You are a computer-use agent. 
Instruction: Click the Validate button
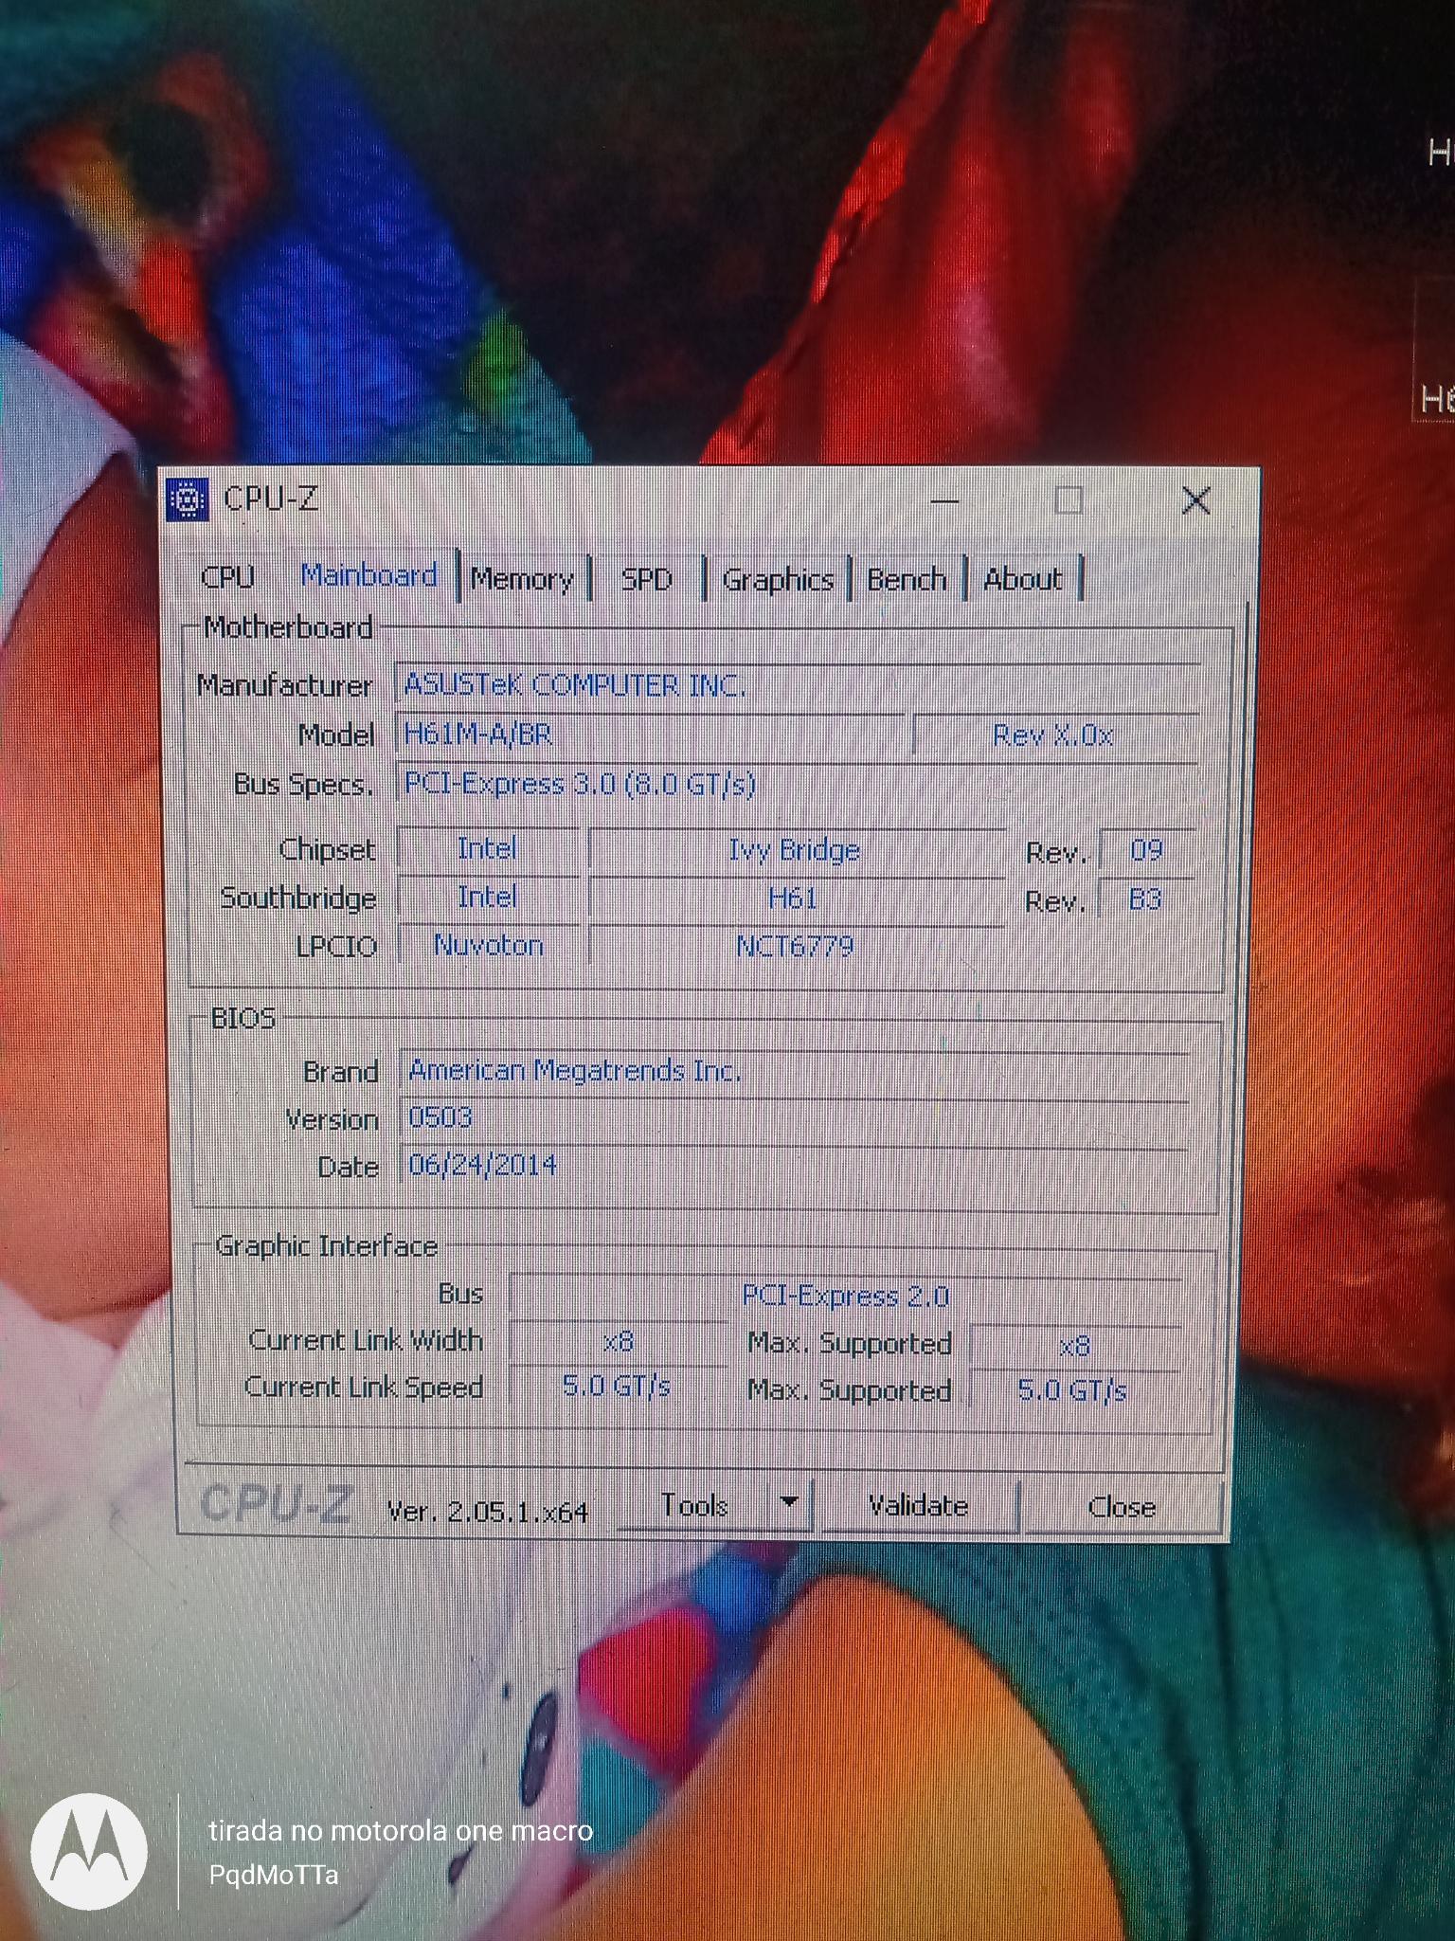click(918, 1506)
